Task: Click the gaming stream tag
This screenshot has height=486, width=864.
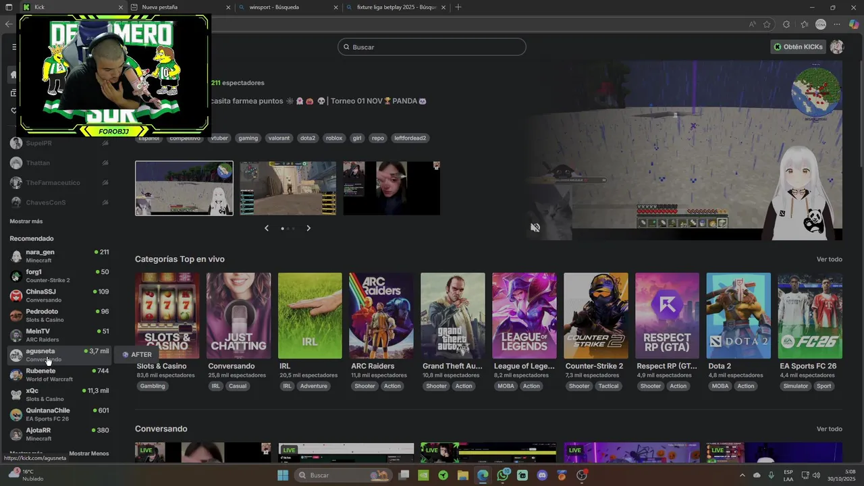Action: pos(248,138)
